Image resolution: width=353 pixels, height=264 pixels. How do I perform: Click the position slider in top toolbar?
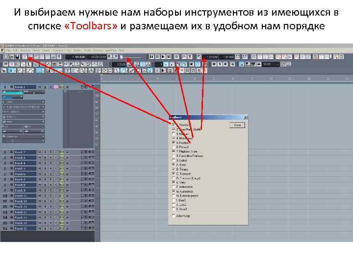click(131, 57)
